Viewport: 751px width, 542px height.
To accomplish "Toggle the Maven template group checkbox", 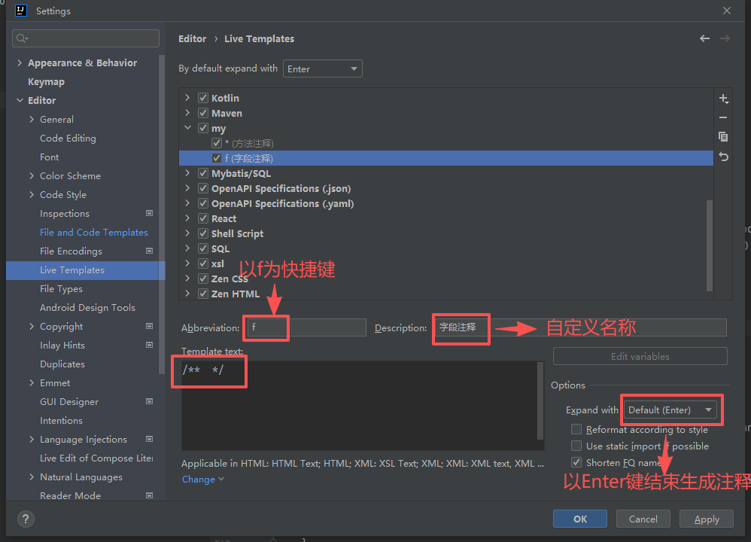I will click(203, 113).
